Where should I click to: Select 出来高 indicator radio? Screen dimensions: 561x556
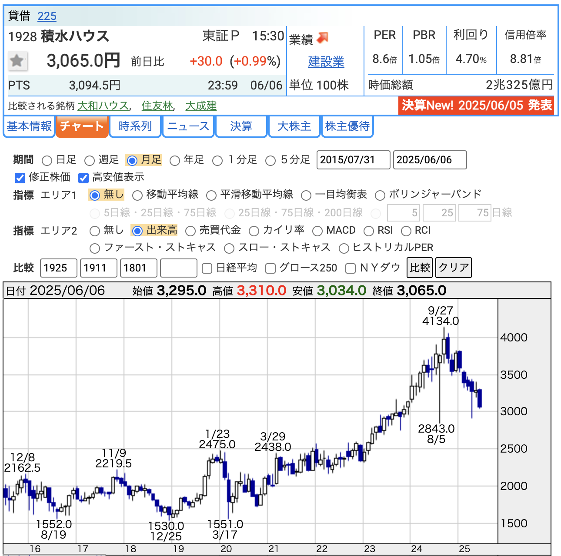(137, 231)
